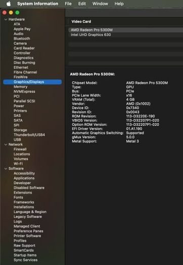Select Card Reader in the sidebar
Image resolution: width=183 pixels, height=265 pixels.
24,48
